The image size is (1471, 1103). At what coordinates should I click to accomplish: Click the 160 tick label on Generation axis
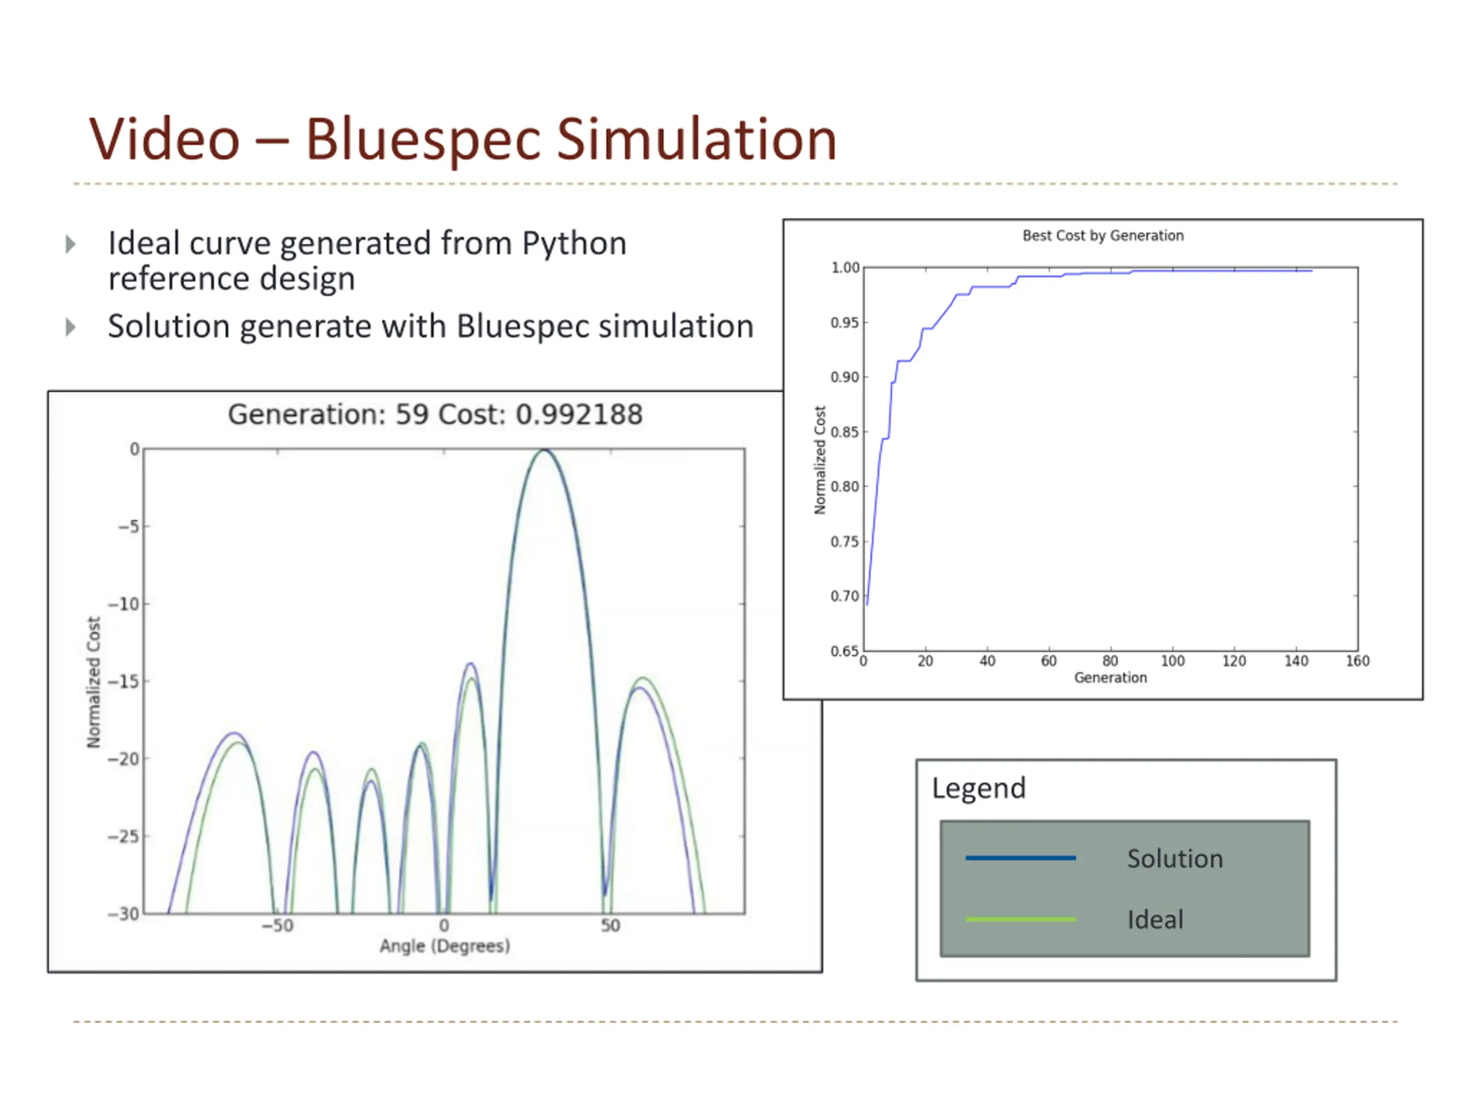(x=1357, y=661)
